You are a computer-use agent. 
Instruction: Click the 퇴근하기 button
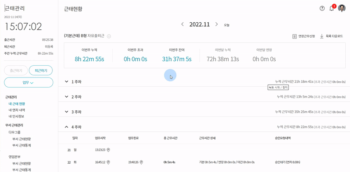pos(40,70)
